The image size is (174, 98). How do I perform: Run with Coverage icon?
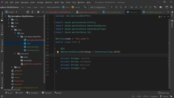121,7
